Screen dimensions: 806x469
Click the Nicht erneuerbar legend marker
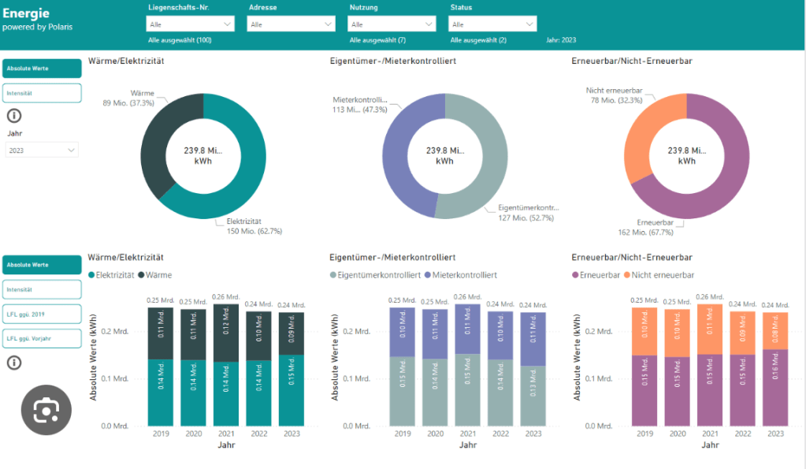[628, 275]
